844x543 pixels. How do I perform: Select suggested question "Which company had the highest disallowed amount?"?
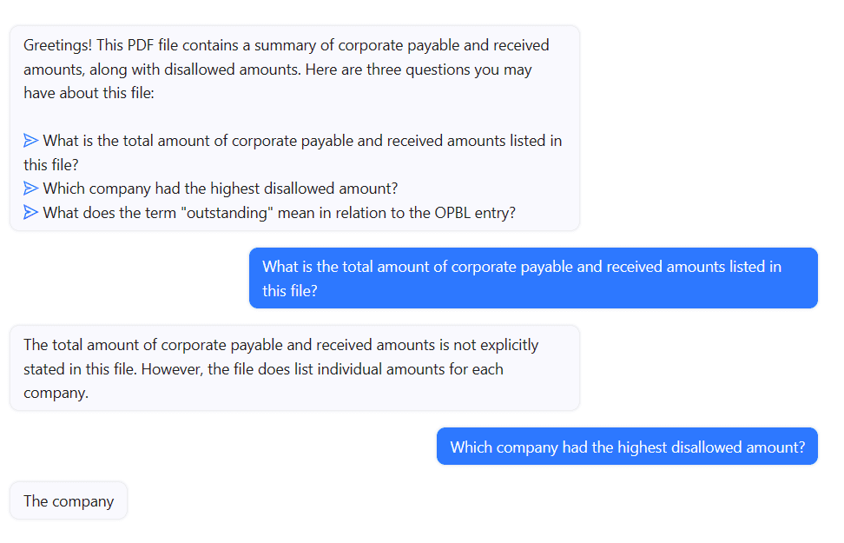pos(220,189)
